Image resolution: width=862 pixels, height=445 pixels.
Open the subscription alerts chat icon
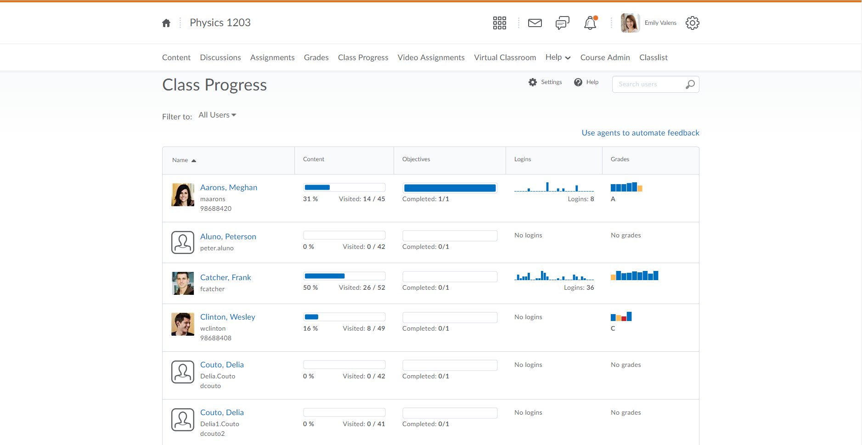(x=562, y=23)
